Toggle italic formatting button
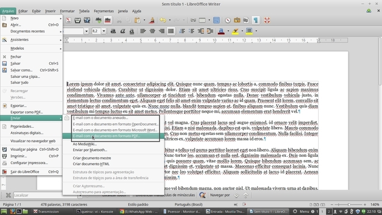This screenshot has height=215, width=382. coord(122,31)
